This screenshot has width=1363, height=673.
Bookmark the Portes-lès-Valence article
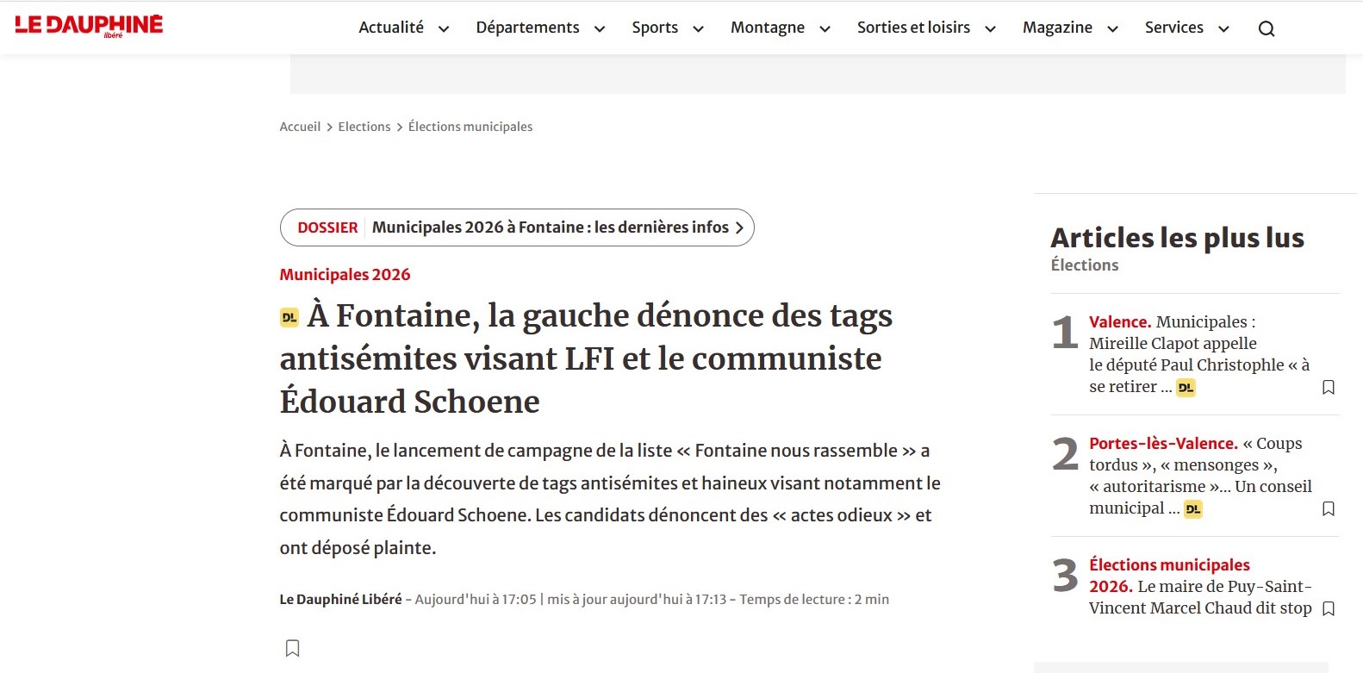[x=1328, y=508]
